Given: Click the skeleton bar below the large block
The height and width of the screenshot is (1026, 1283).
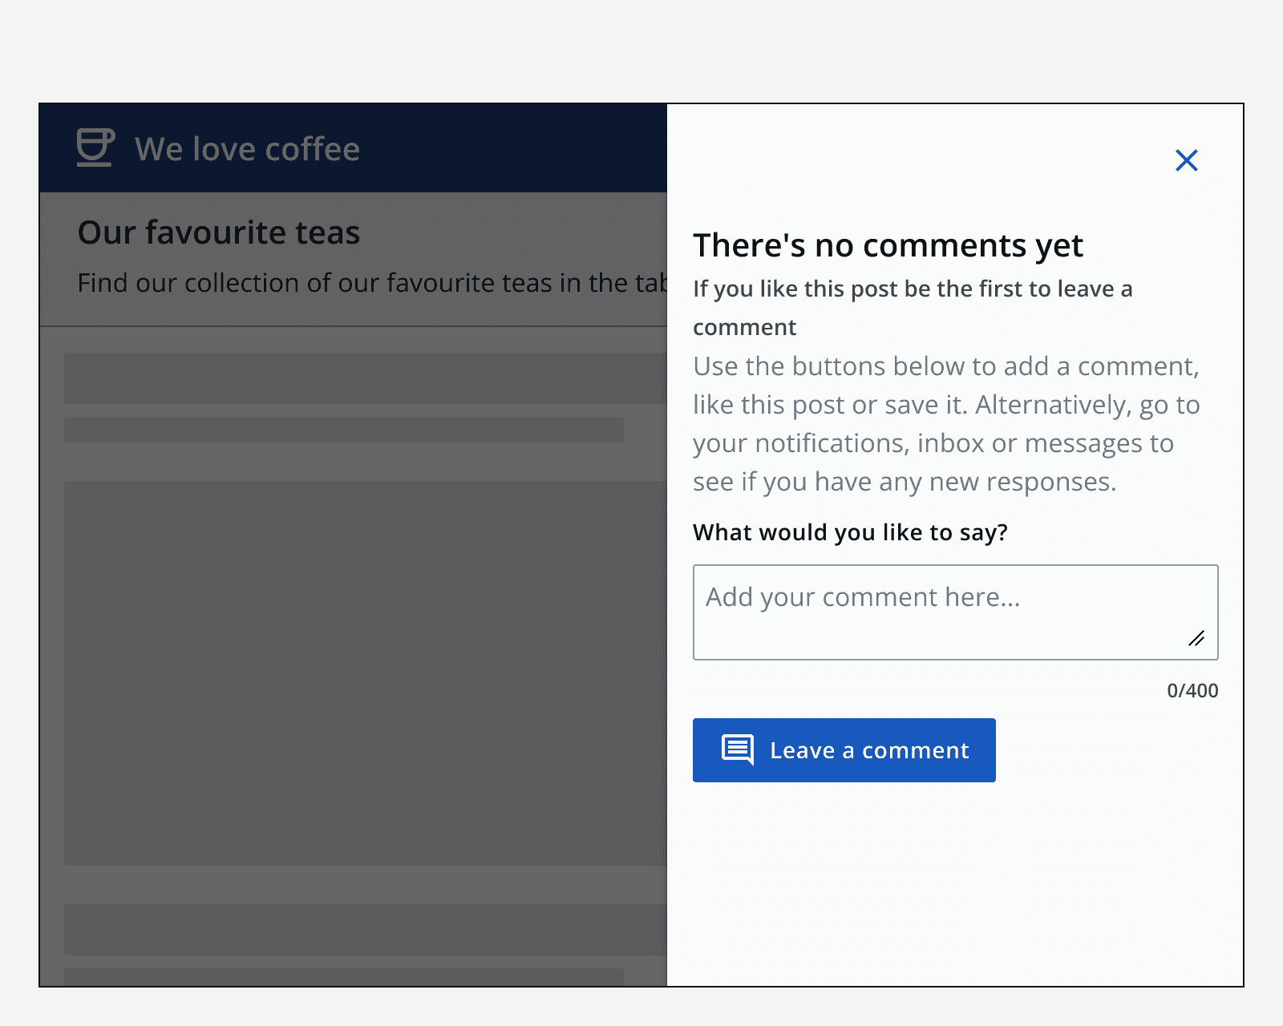Looking at the screenshot, I should pyautogui.click(x=365, y=929).
